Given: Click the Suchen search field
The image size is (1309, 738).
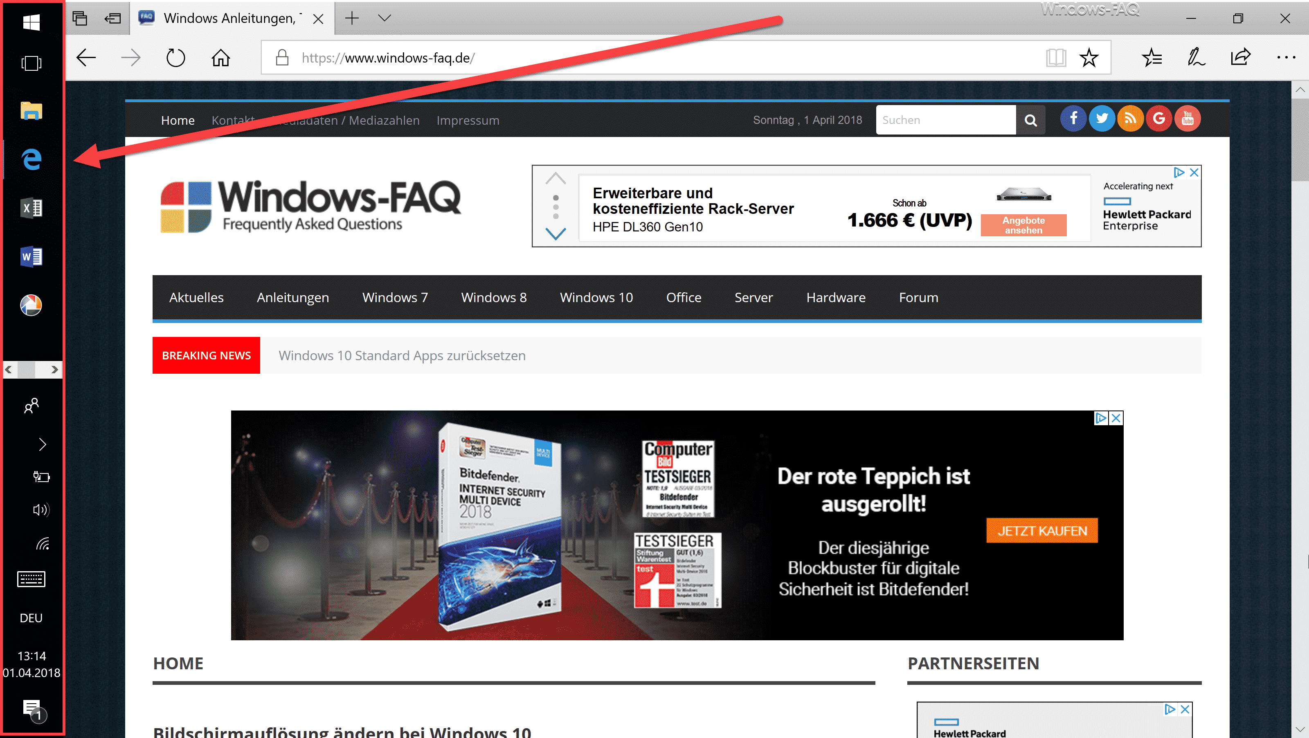Looking at the screenshot, I should [x=946, y=120].
